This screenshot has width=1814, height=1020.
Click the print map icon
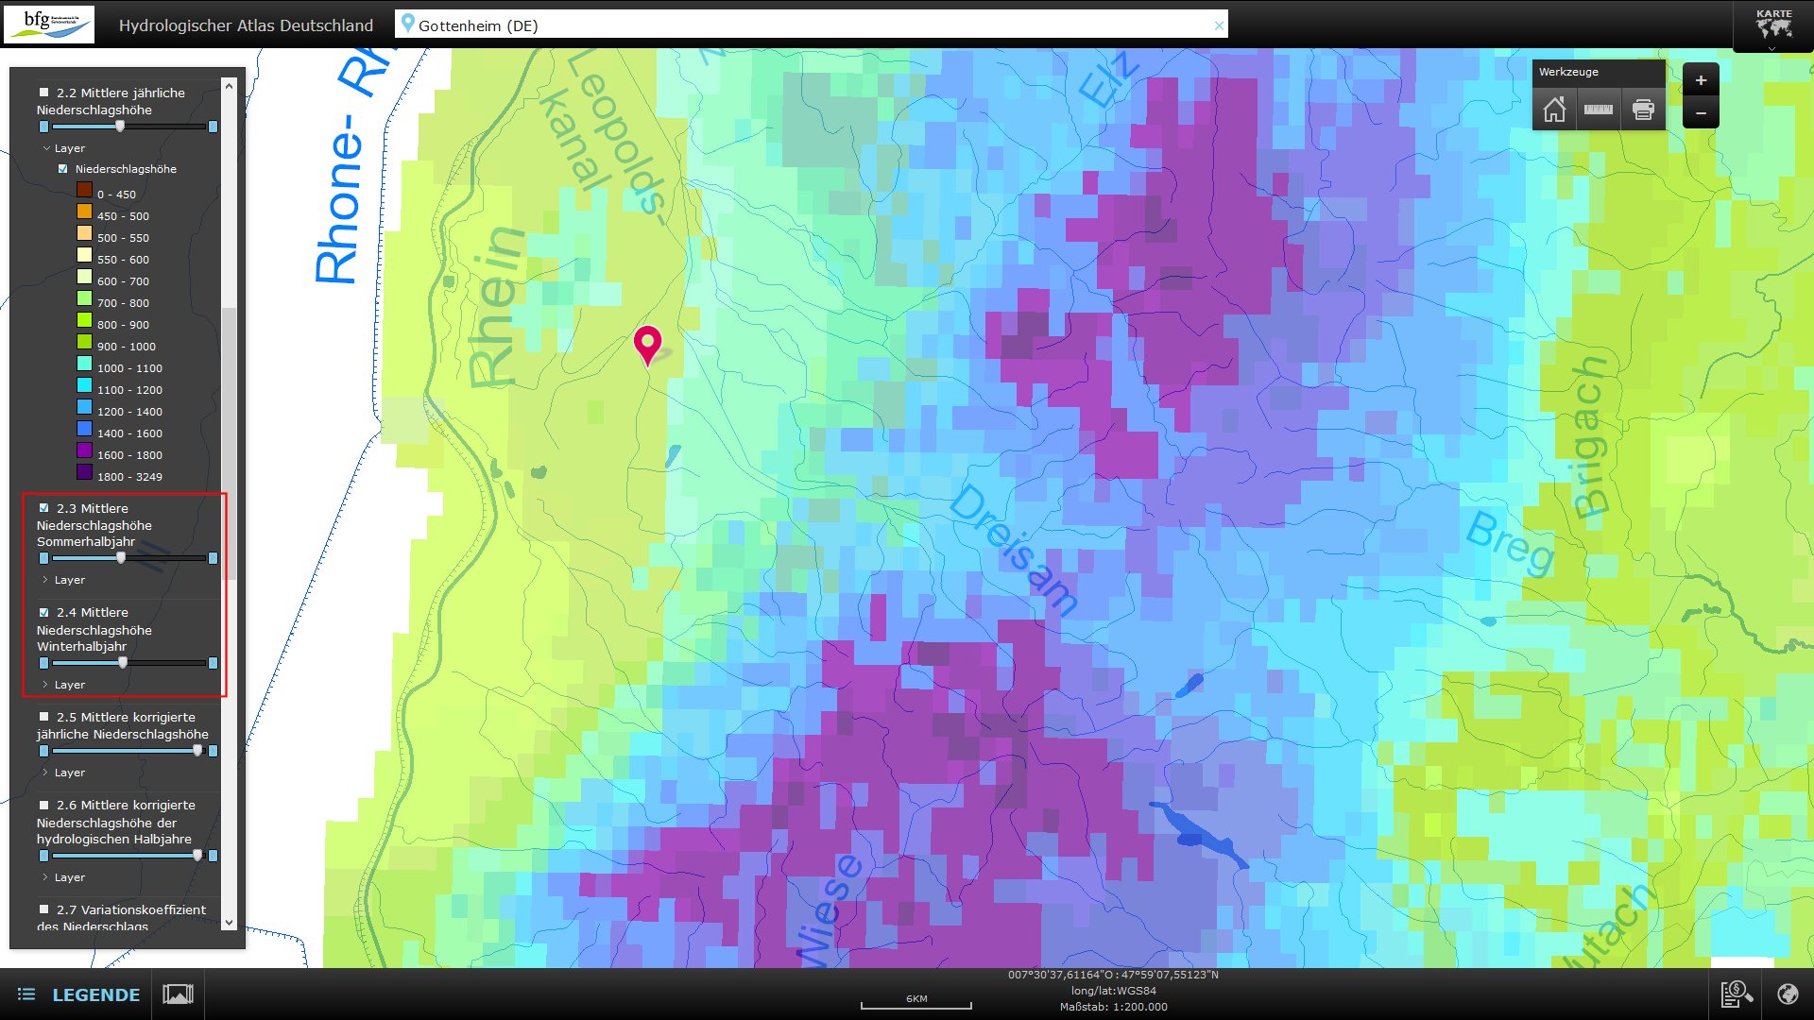pos(1643,110)
